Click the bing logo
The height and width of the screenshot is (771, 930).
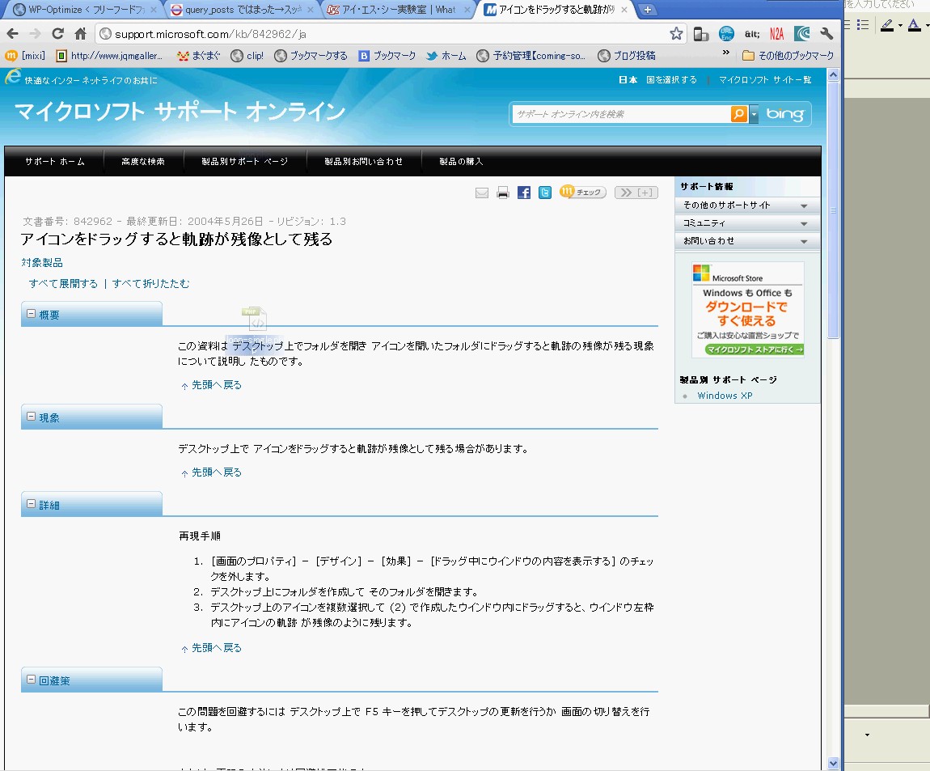784,113
